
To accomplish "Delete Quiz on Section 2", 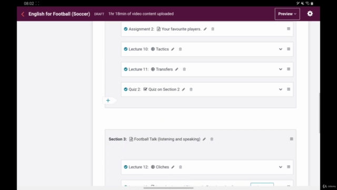I will 191,89.
